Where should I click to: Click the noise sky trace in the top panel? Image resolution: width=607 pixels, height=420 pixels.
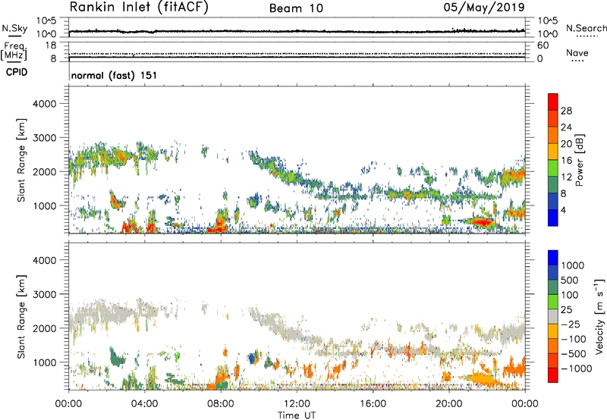tap(297, 31)
